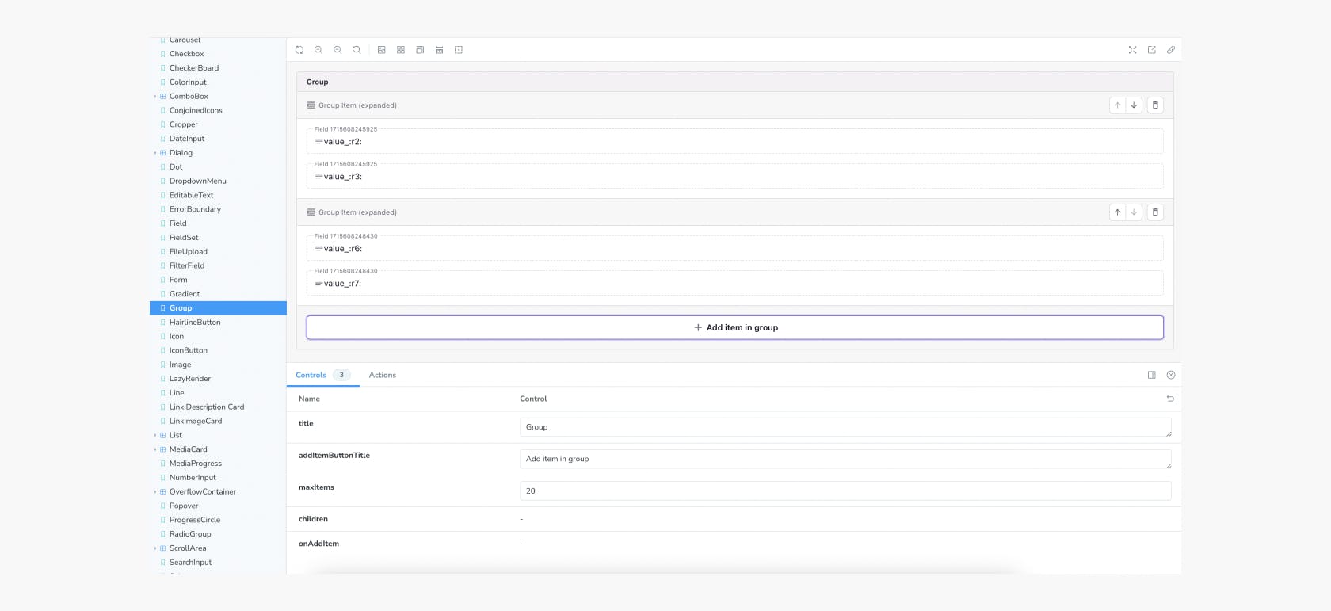Change the canvas background via image icon
This screenshot has width=1331, height=611.
click(382, 50)
